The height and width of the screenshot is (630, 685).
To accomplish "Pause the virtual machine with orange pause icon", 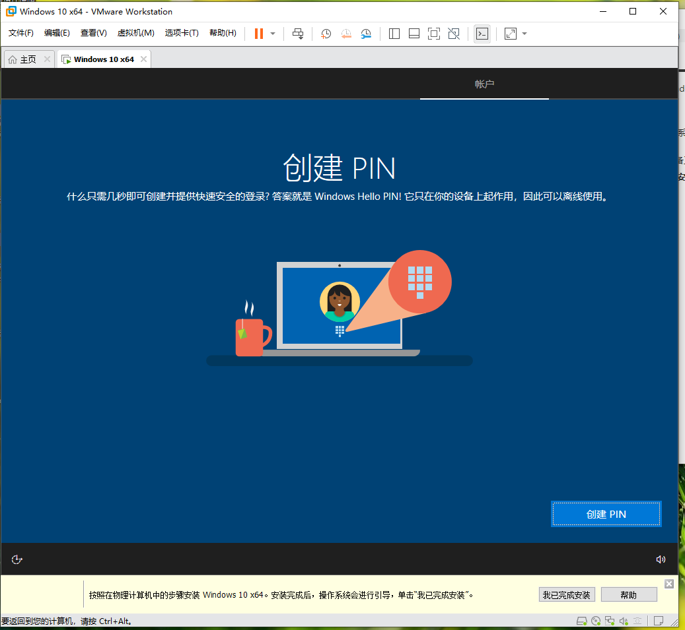I will [259, 34].
